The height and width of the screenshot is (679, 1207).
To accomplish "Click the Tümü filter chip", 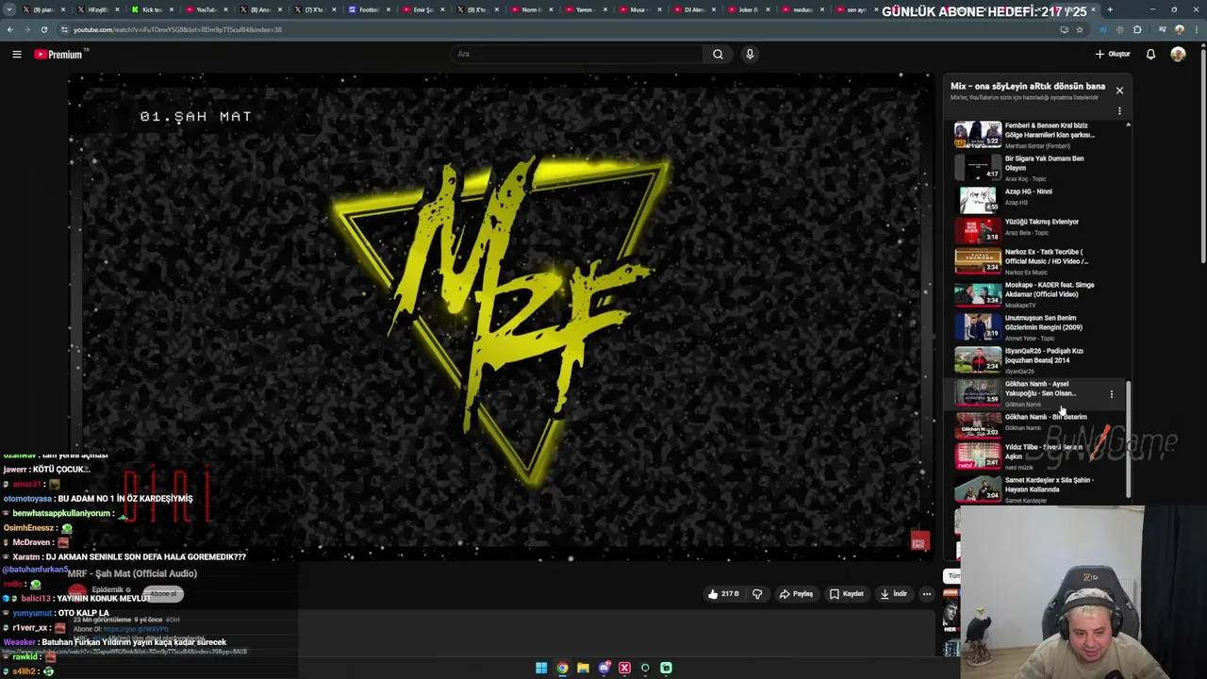I will pos(953,575).
